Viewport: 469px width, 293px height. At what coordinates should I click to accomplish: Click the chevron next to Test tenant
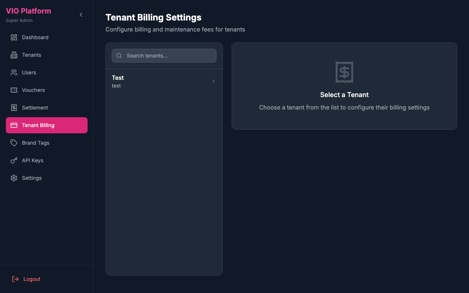click(x=213, y=81)
